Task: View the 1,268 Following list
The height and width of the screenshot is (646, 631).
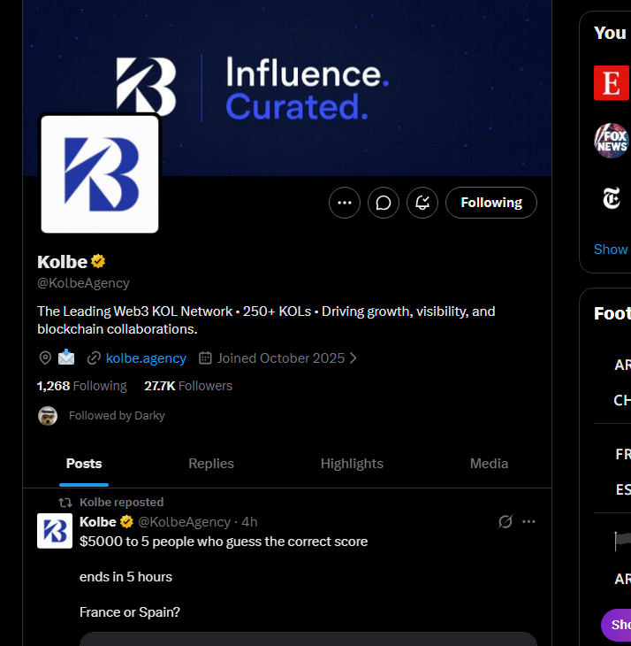Action: [x=82, y=386]
